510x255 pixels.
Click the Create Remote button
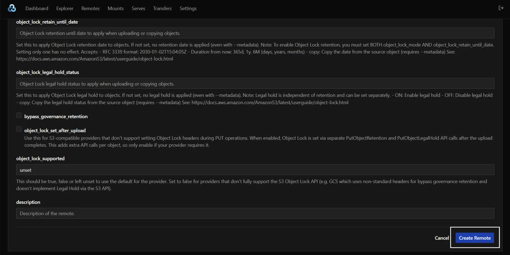click(475, 238)
